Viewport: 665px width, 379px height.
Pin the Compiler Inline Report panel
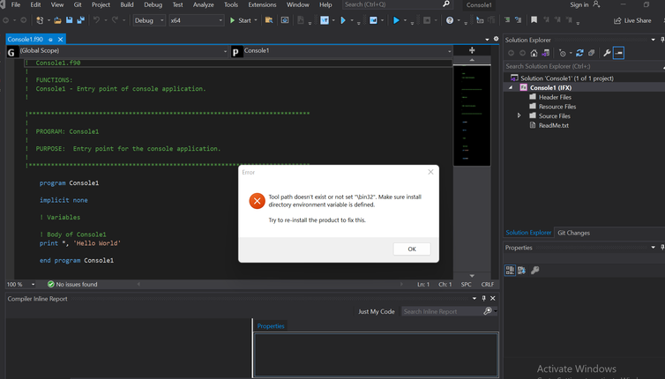click(x=484, y=299)
